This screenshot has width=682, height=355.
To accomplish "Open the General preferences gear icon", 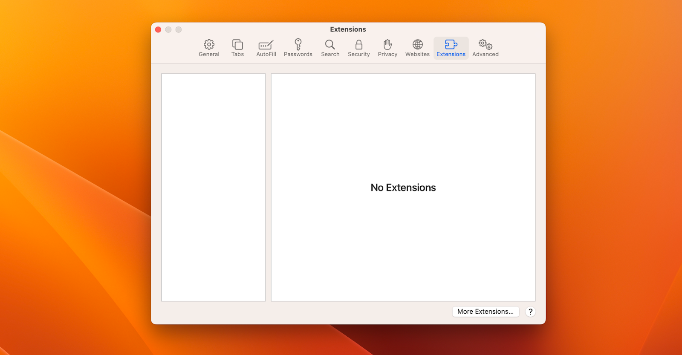I will point(209,44).
